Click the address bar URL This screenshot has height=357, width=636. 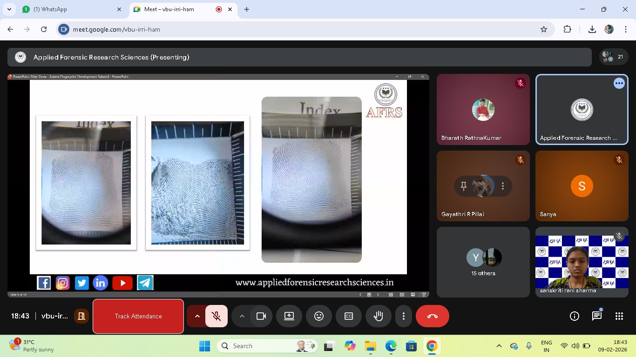tap(116, 29)
